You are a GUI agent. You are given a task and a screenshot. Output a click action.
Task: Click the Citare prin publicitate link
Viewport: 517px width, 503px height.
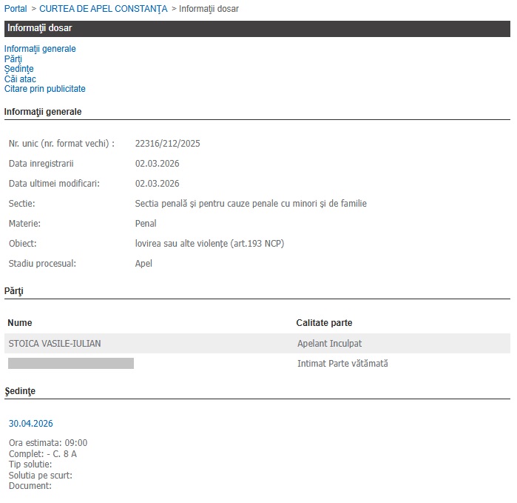44,89
